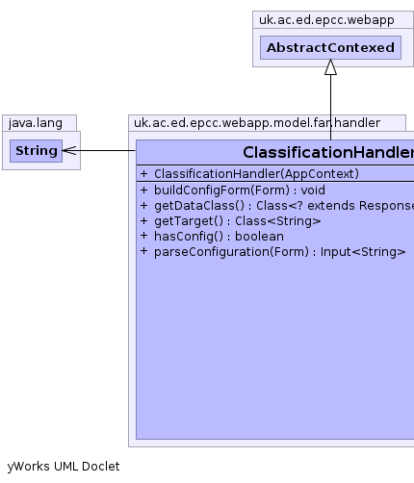Click the plus marker beside the constructor
This screenshot has width=414, height=483.
143,174
